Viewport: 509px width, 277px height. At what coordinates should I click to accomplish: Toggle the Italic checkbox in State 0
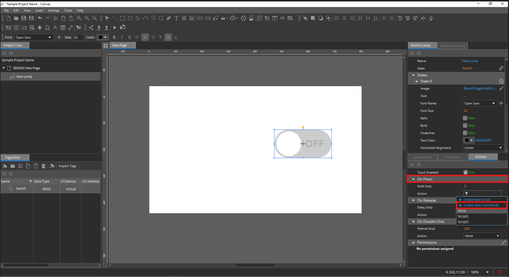[x=465, y=118]
